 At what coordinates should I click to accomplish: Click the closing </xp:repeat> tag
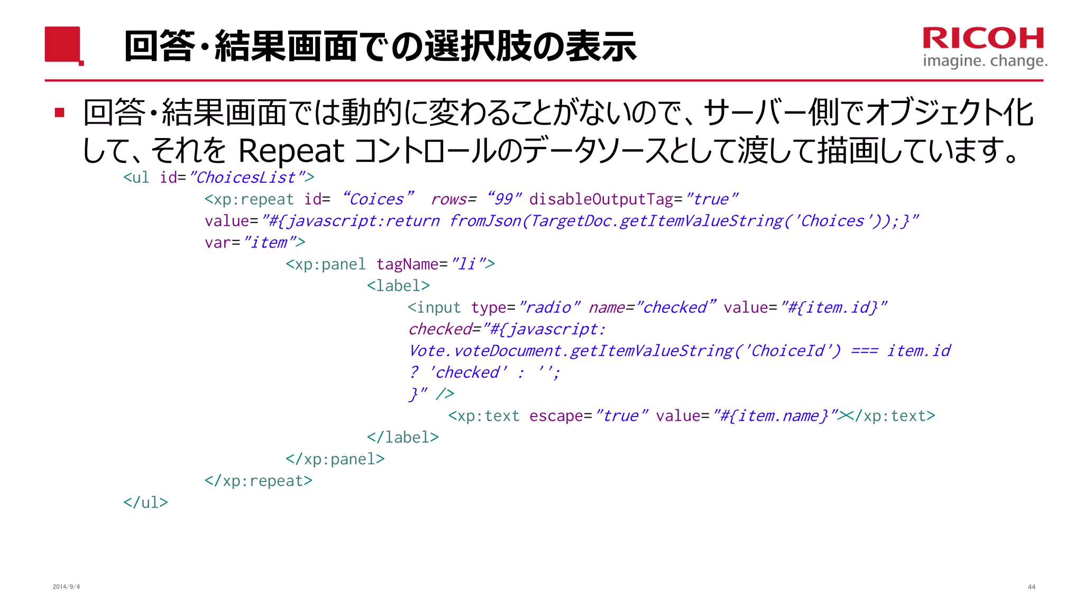click(259, 481)
